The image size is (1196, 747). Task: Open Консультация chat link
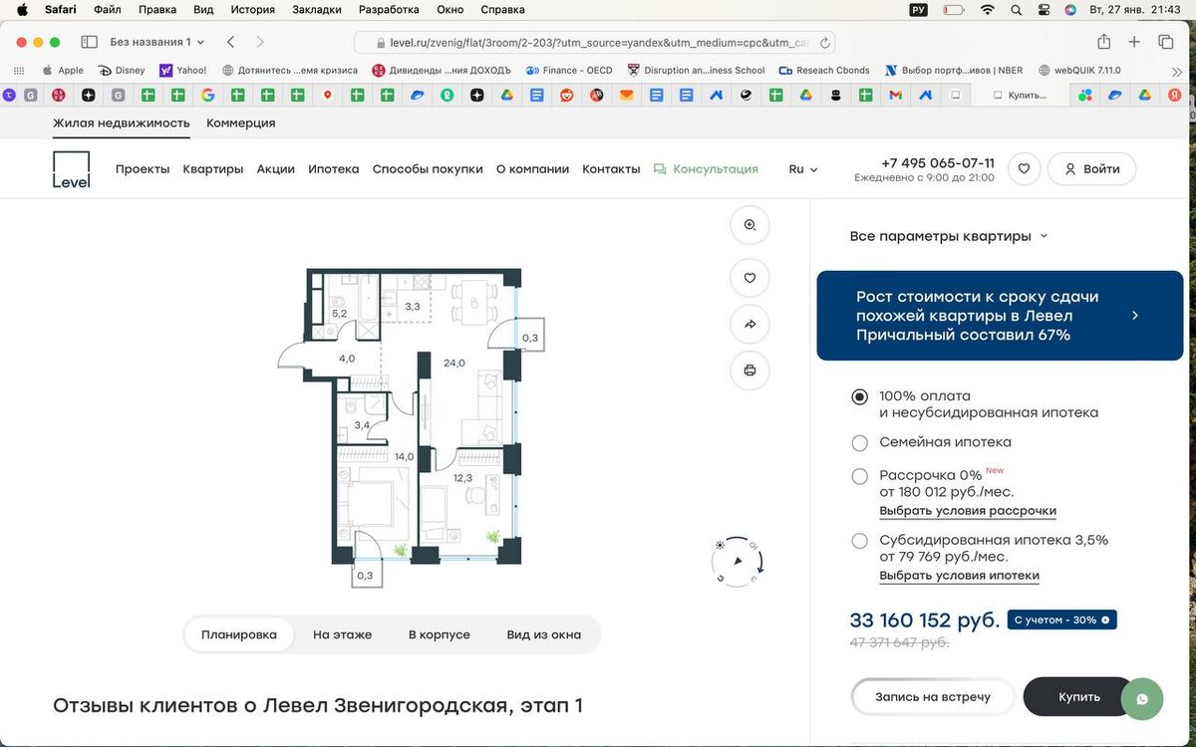click(706, 169)
